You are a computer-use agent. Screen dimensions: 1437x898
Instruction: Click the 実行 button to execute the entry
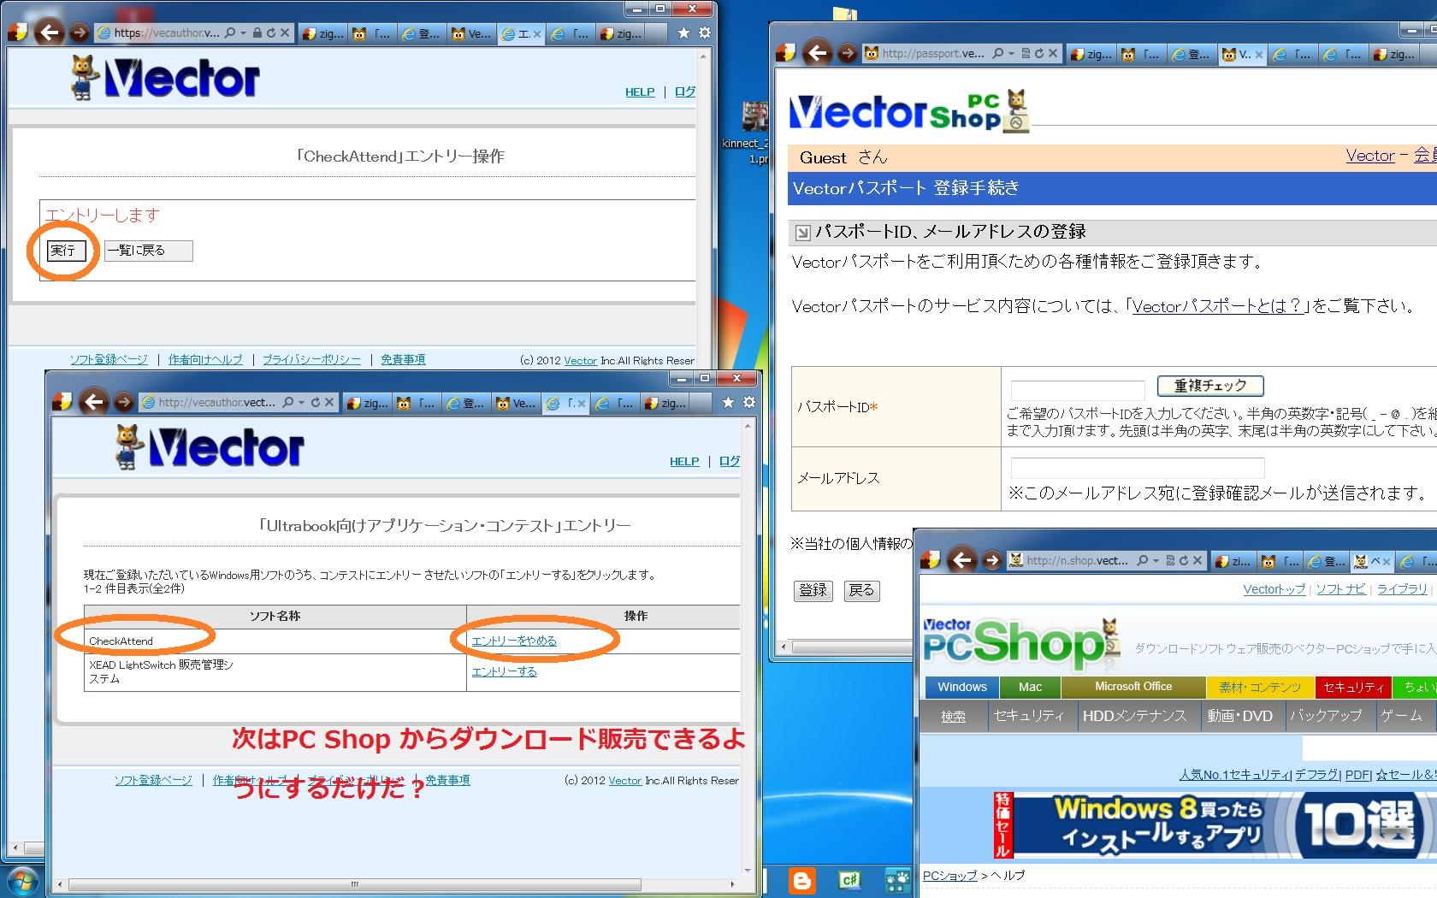pos(65,251)
